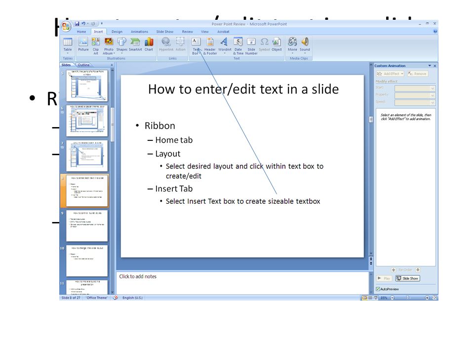Screen dimensions: 474x356
Task: Open the PowerPoint Help icon
Action: point(435,31)
